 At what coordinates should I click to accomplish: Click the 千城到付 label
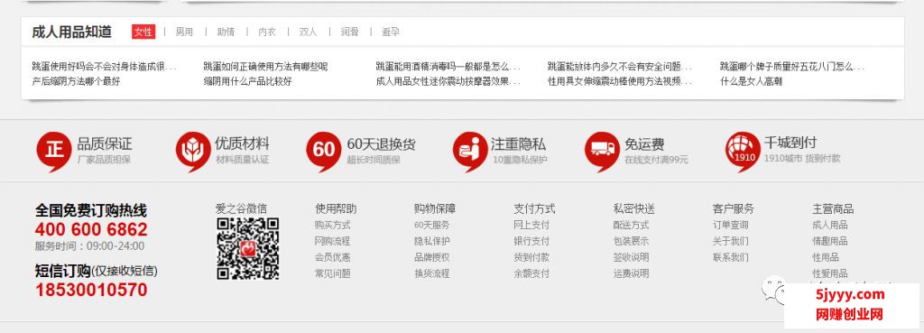(x=790, y=143)
